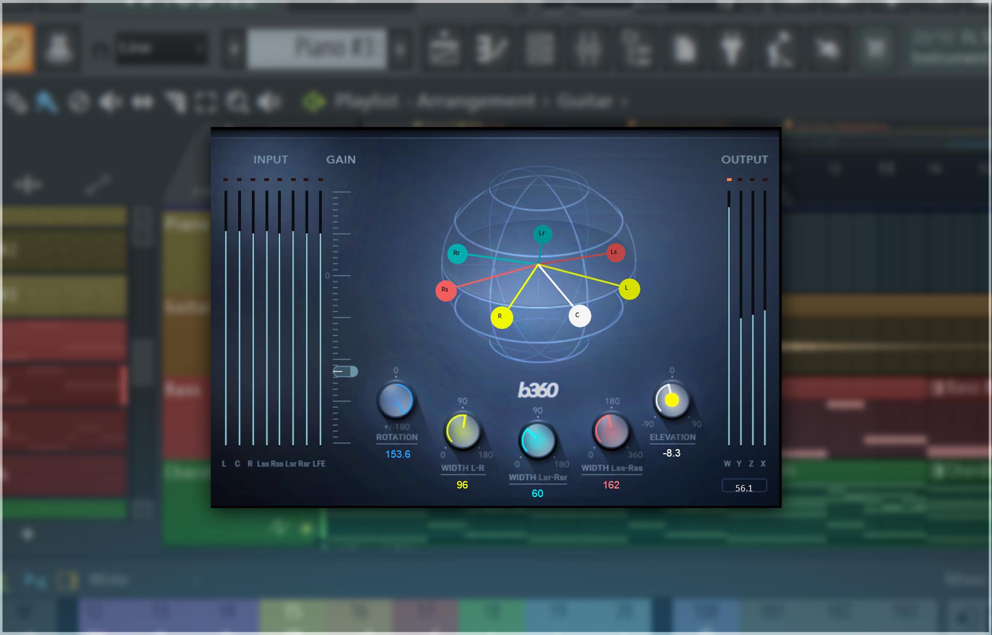
Task: Click the cyan WIDTH Lsr-Rsr knob
Action: click(x=537, y=440)
